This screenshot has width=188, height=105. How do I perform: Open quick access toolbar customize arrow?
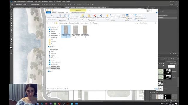54,10
